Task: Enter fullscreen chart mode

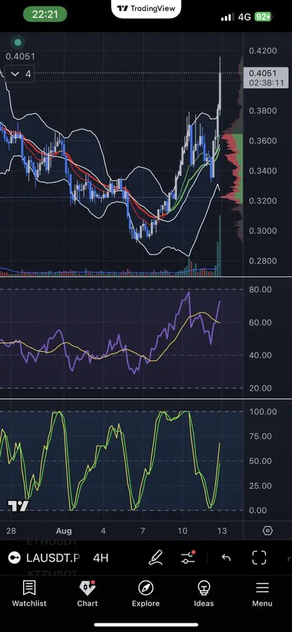Action: (x=259, y=558)
